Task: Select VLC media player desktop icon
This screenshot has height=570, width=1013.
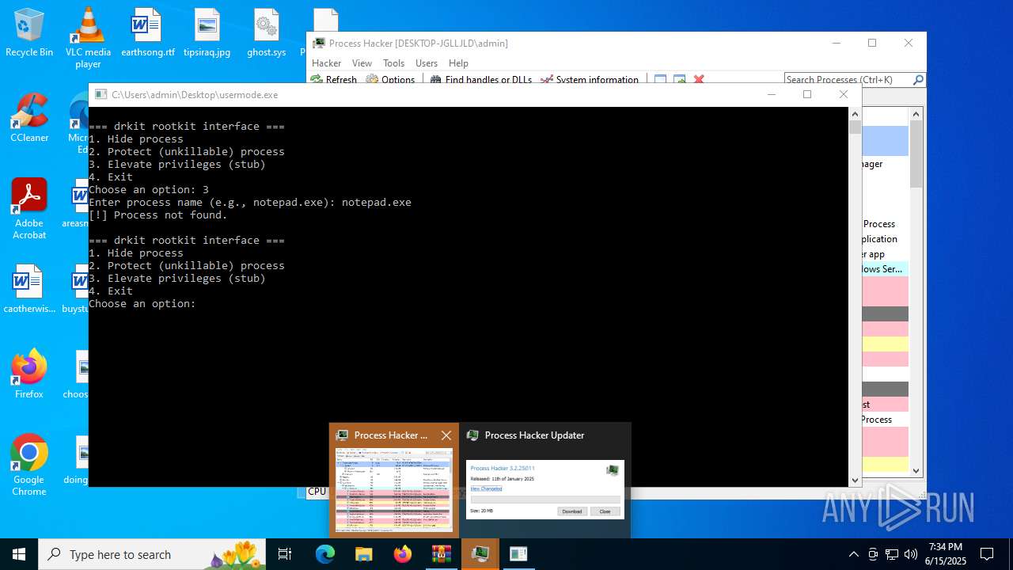Action: 88,37
